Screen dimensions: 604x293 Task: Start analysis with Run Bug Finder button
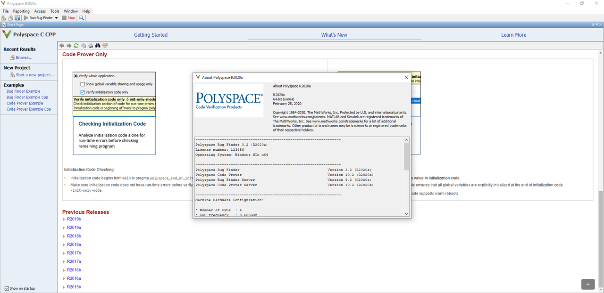38,18
